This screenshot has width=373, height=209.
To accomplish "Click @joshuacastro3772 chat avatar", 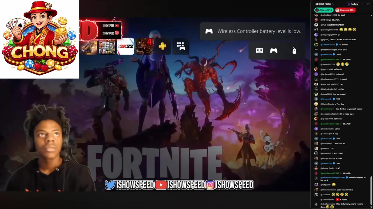I will tap(316, 79).
